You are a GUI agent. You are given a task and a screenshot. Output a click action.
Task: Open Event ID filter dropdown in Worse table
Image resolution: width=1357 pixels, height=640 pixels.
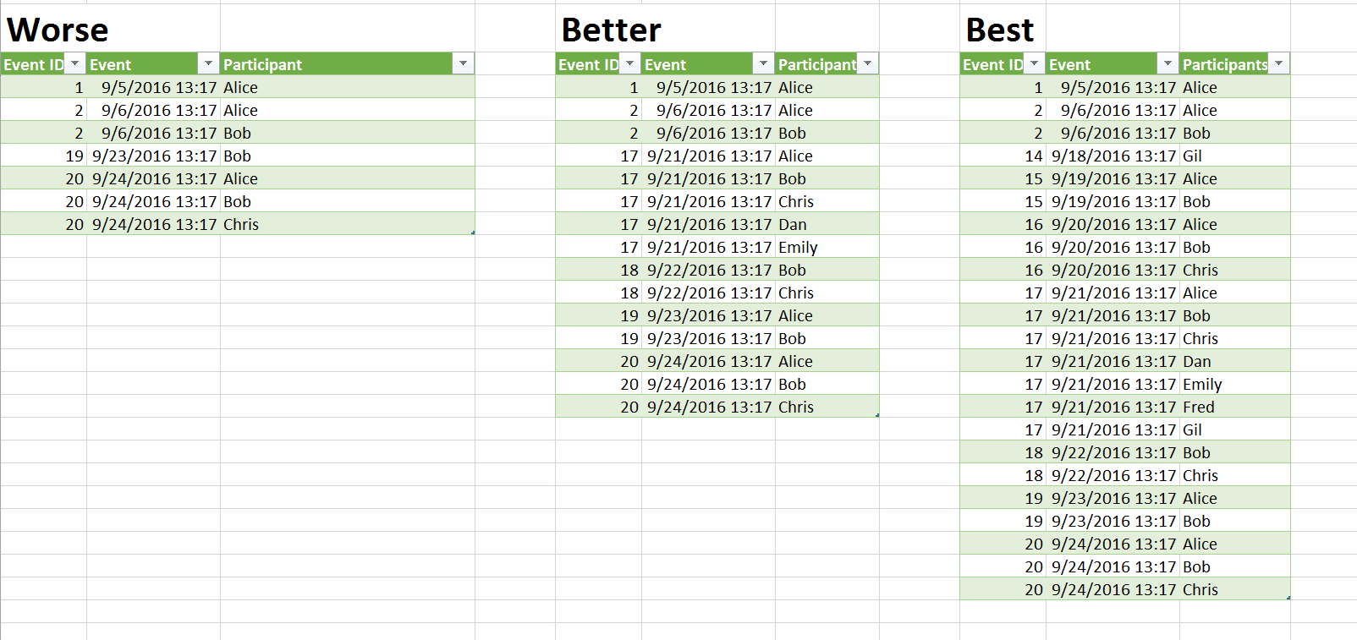(x=75, y=64)
